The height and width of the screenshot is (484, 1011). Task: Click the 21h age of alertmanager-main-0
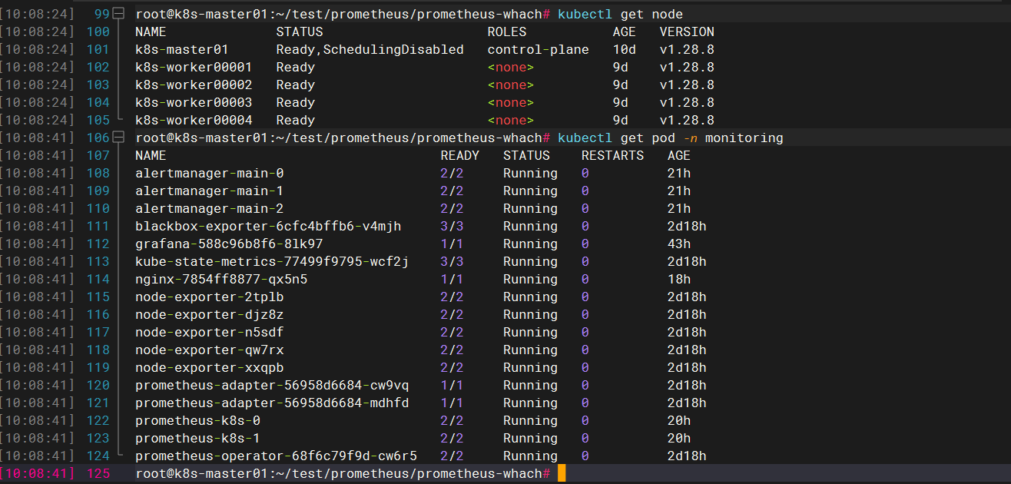tap(679, 173)
